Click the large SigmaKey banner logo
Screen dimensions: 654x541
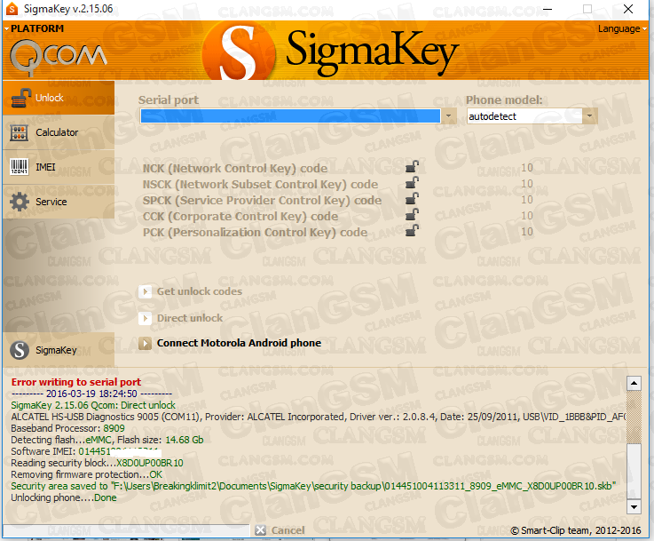[x=329, y=52]
